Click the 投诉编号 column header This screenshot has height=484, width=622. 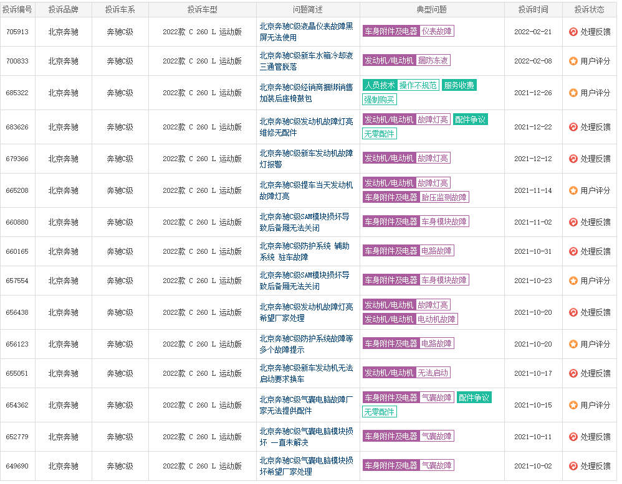(x=17, y=9)
